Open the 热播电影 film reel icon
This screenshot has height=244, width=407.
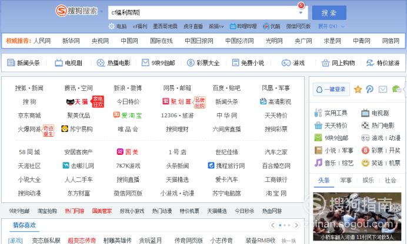coord(101,63)
